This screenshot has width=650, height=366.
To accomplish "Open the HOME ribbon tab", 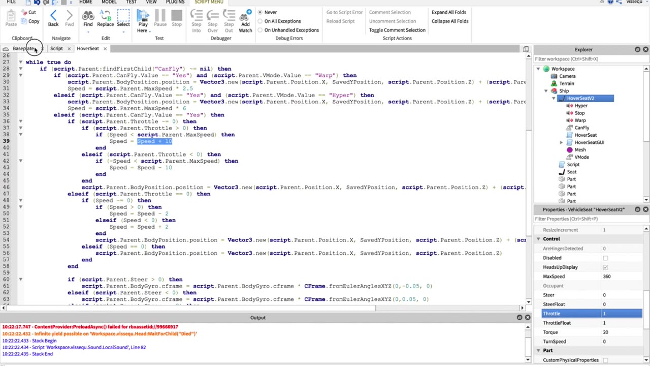I will click(85, 2).
